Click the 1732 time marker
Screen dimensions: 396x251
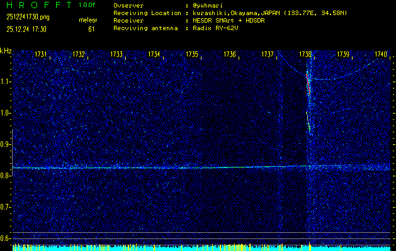coord(79,54)
